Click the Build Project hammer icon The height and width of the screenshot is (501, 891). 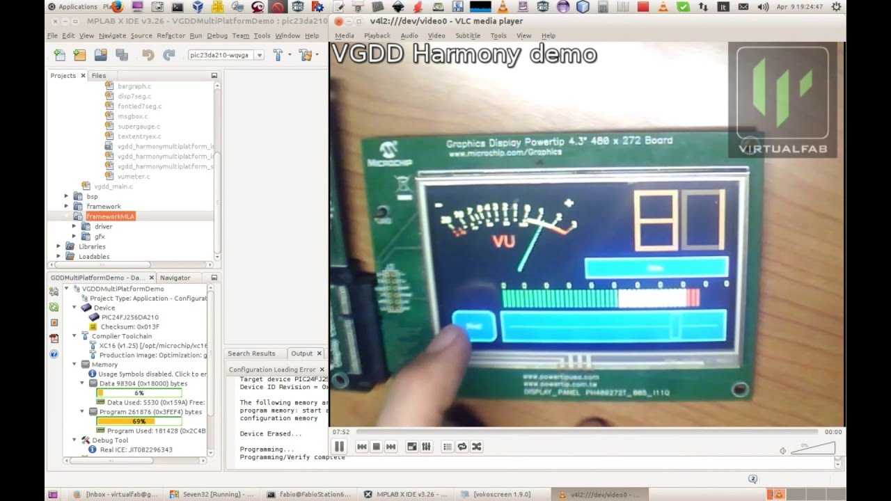pyautogui.click(x=278, y=55)
